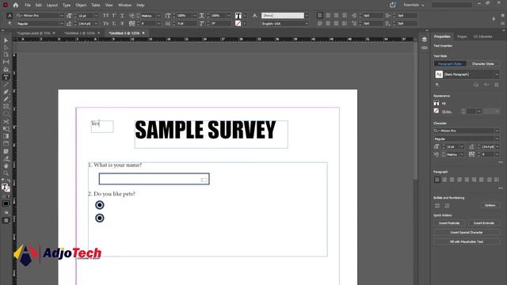The width and height of the screenshot is (507, 285).
Task: Click the Home icon in menu bar
Action: pos(16,6)
